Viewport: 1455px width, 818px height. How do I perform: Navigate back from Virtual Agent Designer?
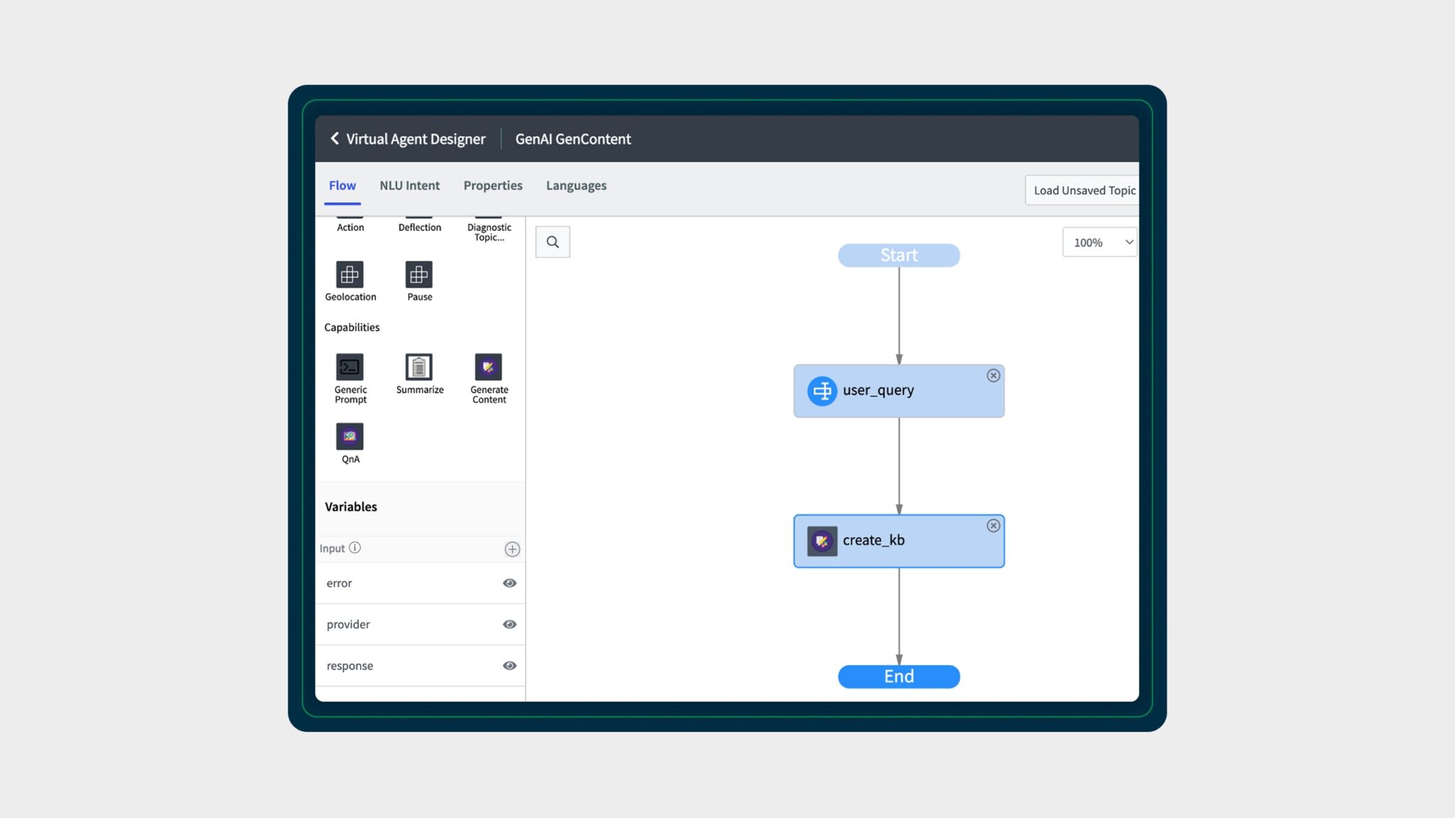334,138
